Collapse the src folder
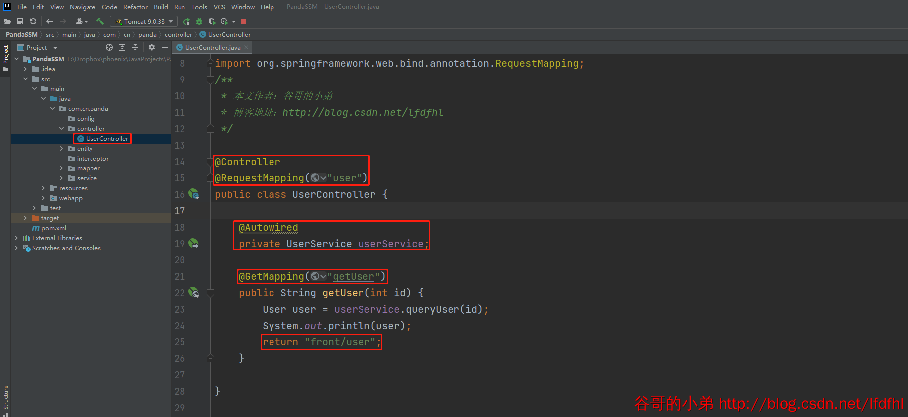 click(x=26, y=79)
